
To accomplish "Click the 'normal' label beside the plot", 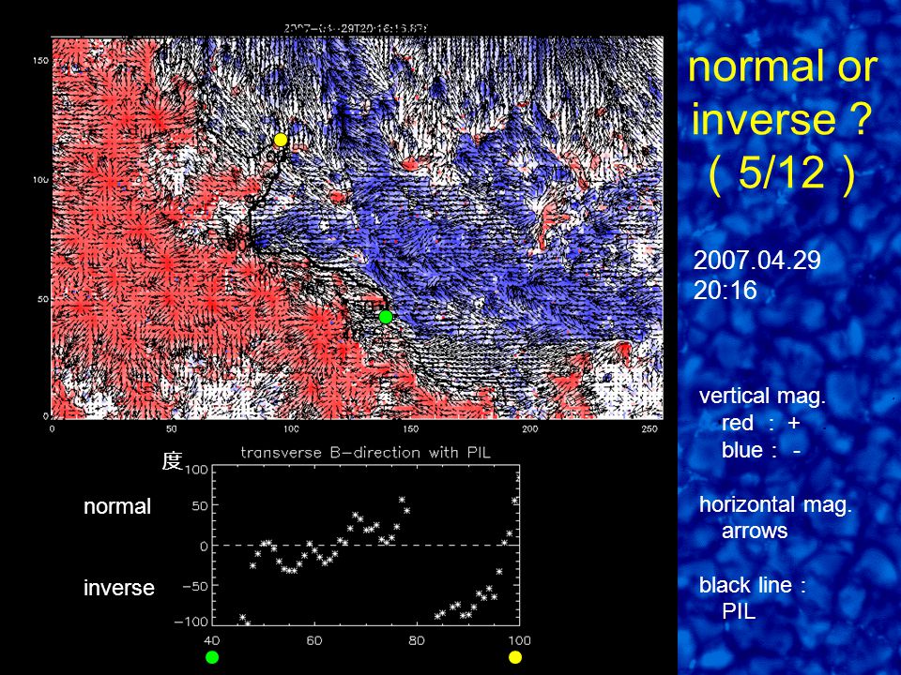I will pos(117,506).
